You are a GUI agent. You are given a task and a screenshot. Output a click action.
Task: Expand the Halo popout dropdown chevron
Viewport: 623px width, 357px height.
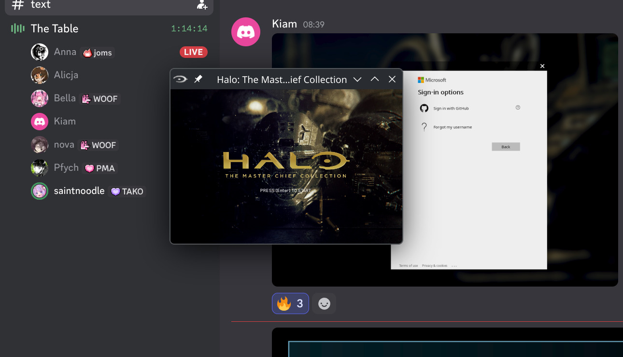(x=357, y=80)
